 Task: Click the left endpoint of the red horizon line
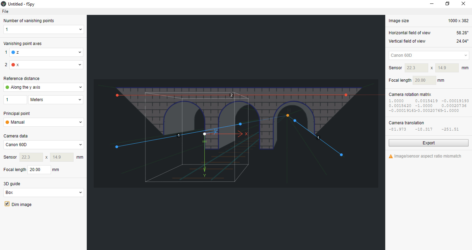[x=117, y=95]
